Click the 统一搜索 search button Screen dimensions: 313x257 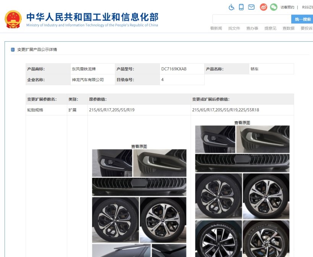[x=302, y=19]
